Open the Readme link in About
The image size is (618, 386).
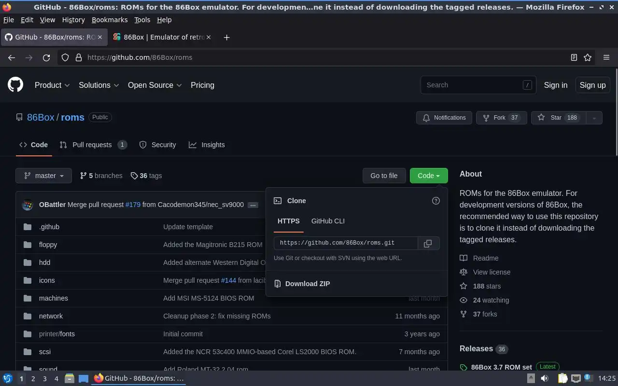(479, 258)
